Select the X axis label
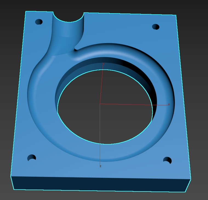The width and height of the screenshot is (208, 200). [x=169, y=105]
